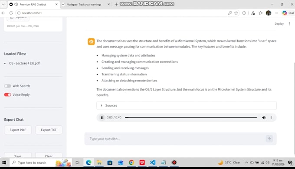
Task: Turn off the Voice Reply switch
Action: point(7,94)
